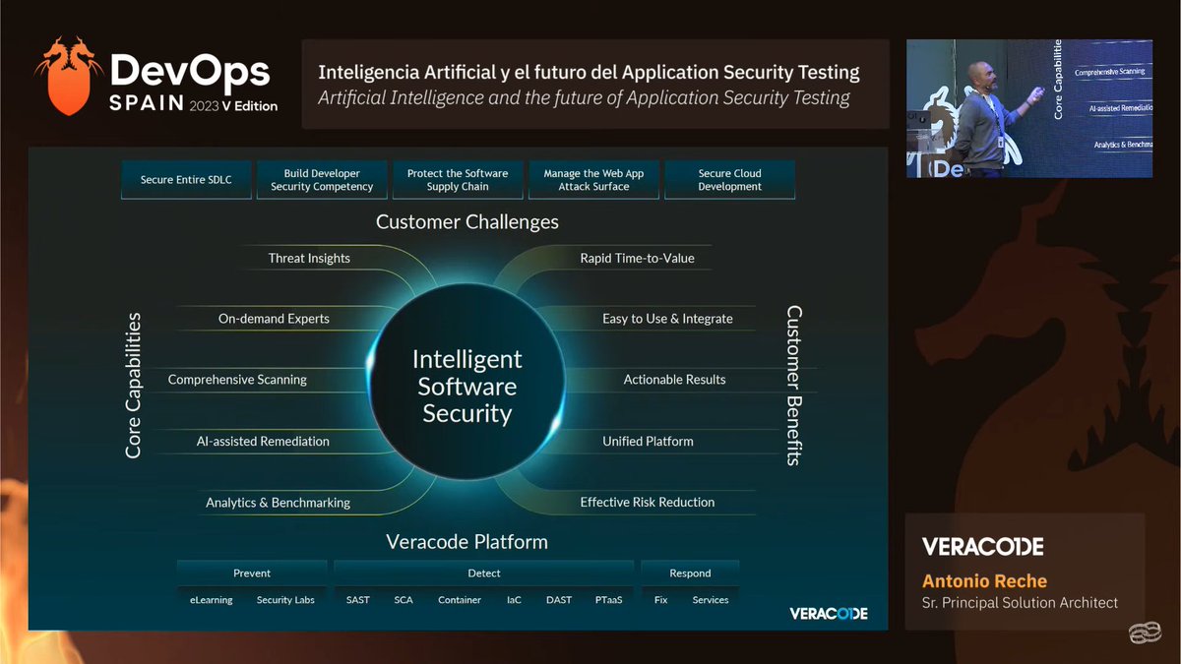Click the DAST item
The height and width of the screenshot is (664, 1181).
click(558, 600)
